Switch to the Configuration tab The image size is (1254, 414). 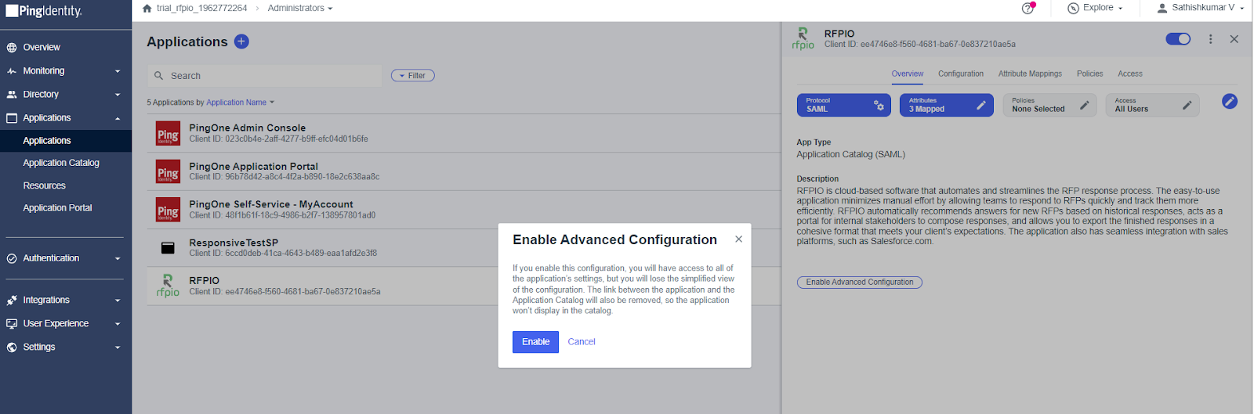tap(961, 74)
